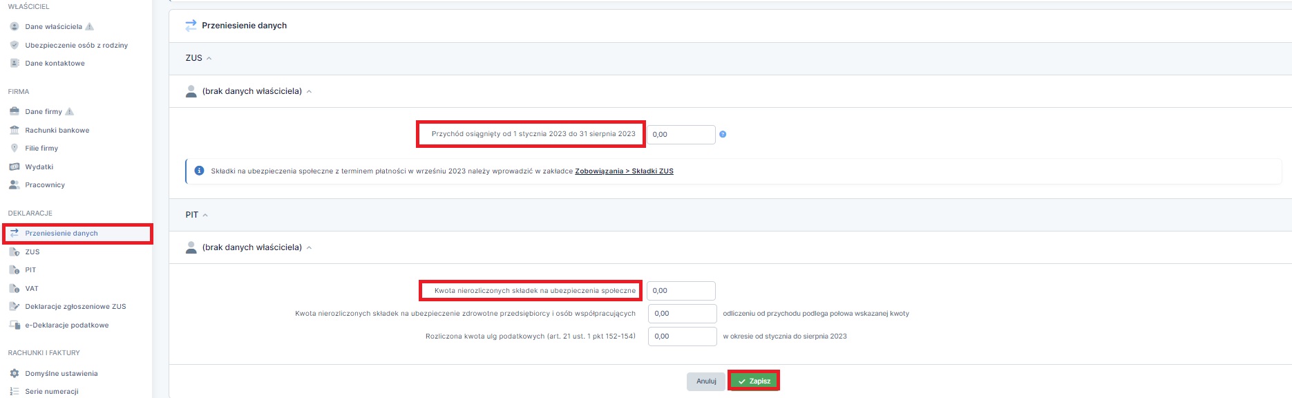Focus the nierozliczonych składek społeczne amount field
This screenshot has width=1292, height=398.
681,290
